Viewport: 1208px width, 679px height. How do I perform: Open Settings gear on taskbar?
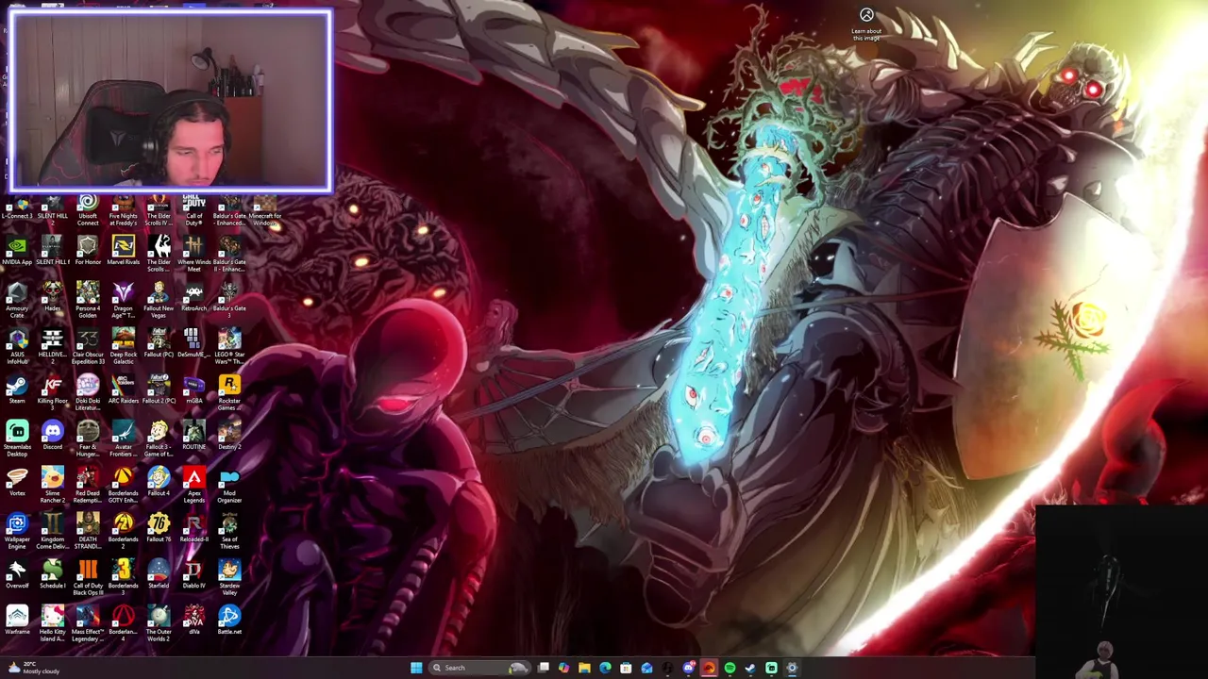(792, 668)
